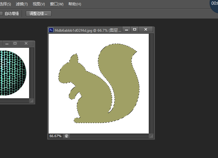Click the Ps icon in document title bar
The width and height of the screenshot is (218, 158).
coord(51,30)
